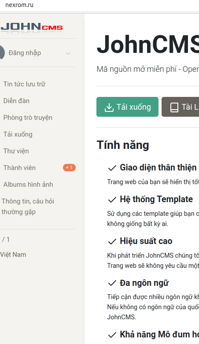Click the +1 badge next to Thành viên
This screenshot has height=344, width=199.
pyautogui.click(x=69, y=168)
